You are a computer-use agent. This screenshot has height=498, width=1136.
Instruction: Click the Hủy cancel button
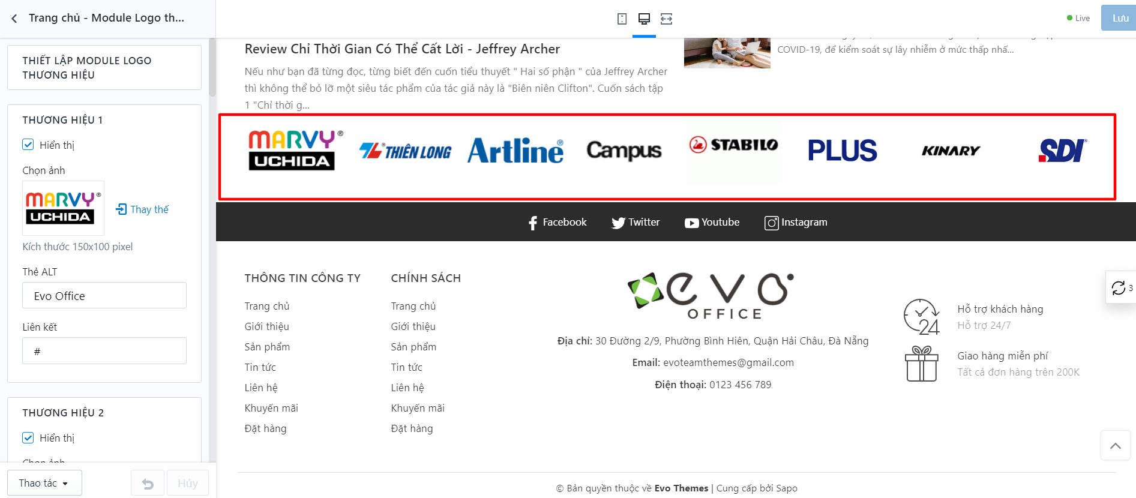point(188,483)
